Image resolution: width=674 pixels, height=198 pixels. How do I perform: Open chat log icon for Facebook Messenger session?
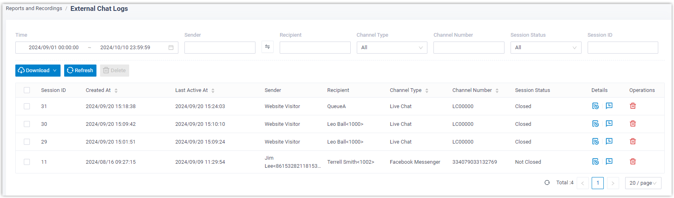[x=609, y=162]
